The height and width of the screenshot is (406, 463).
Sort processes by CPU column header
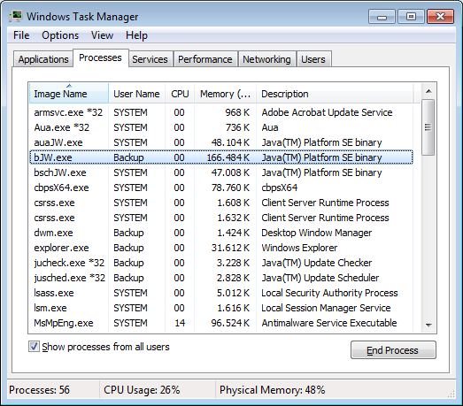[180, 94]
